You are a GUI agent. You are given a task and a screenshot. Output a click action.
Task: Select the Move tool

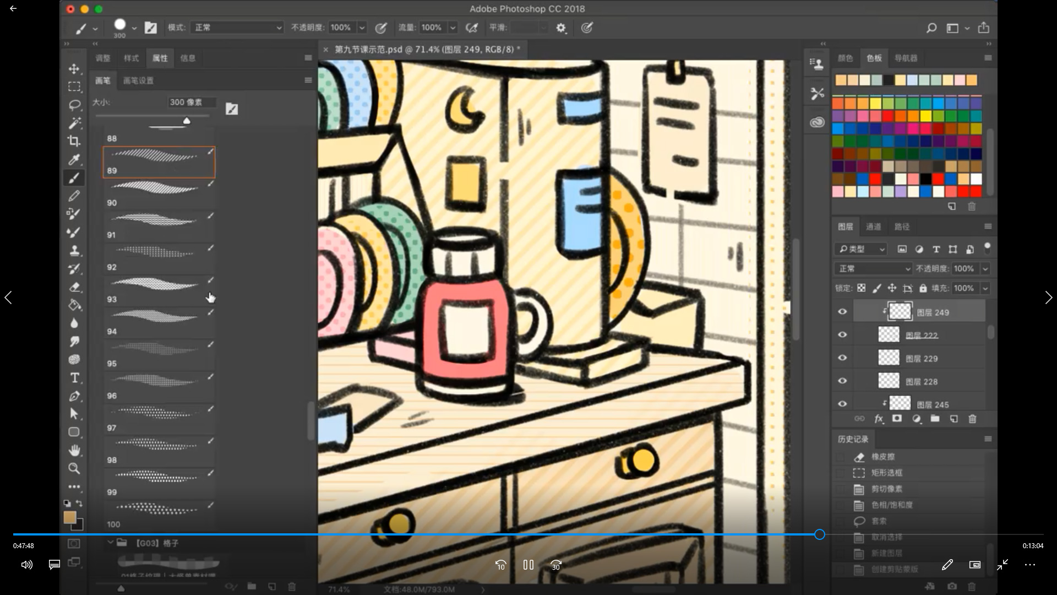click(74, 69)
